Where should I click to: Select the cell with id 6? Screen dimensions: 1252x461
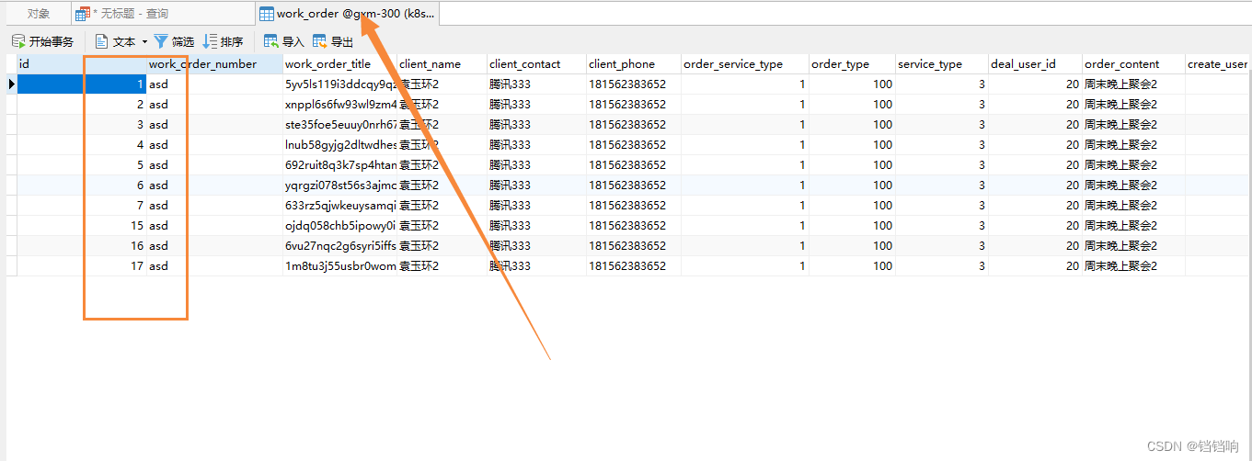point(82,185)
